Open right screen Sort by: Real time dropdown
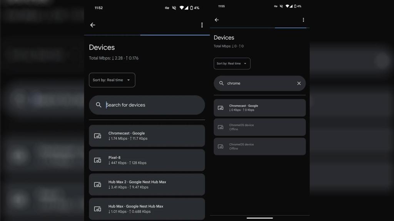Image resolution: width=394 pixels, height=221 pixels. (232, 63)
